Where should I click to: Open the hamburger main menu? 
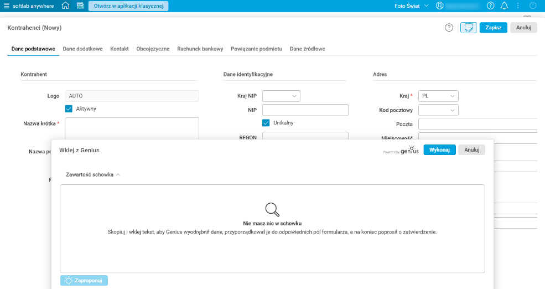tap(6, 6)
